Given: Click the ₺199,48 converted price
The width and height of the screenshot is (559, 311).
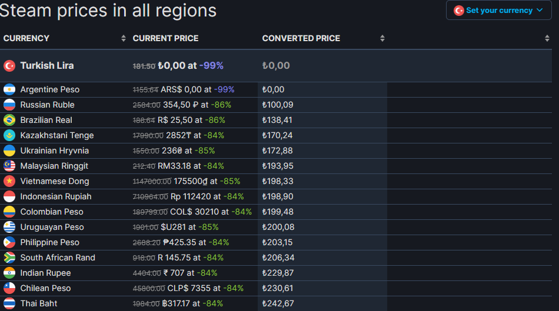Looking at the screenshot, I should [278, 212].
